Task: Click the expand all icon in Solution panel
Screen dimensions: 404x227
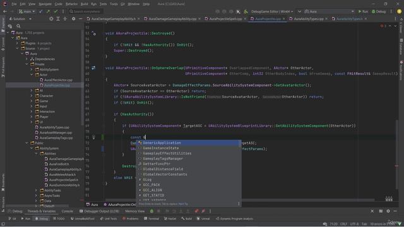Action: [58, 19]
